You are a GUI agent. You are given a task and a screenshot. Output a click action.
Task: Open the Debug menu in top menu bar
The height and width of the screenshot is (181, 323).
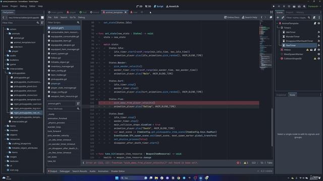coord(24,7)
